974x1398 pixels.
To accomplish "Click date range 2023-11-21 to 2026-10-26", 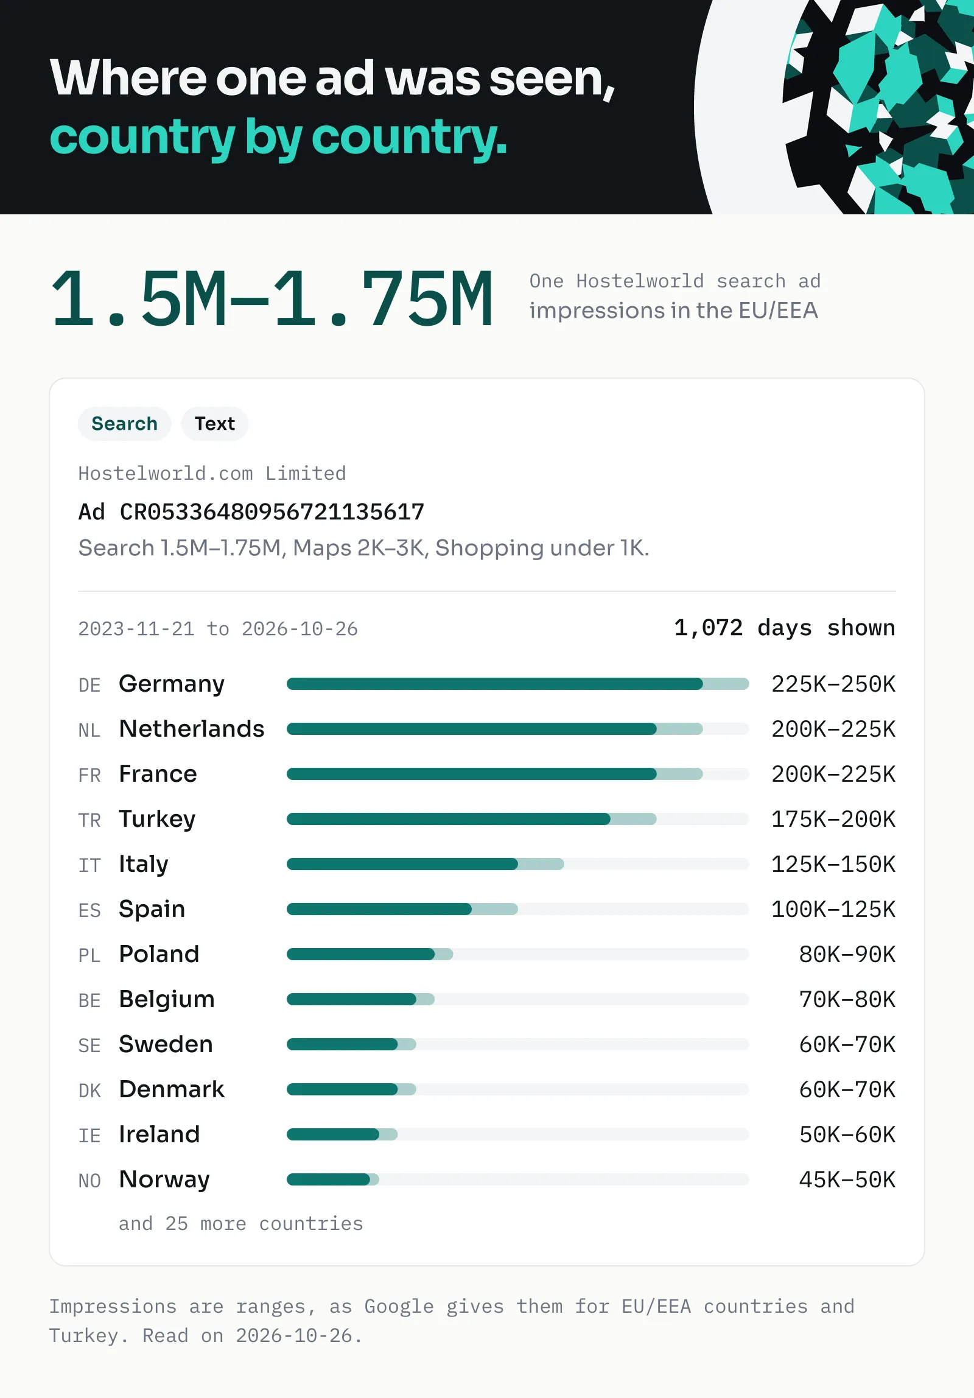I will click(x=218, y=629).
